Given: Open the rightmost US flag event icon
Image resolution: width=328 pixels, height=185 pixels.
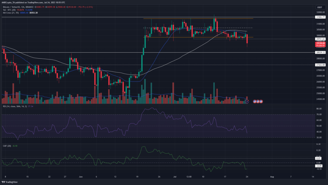Looking at the screenshot, I should (261, 101).
